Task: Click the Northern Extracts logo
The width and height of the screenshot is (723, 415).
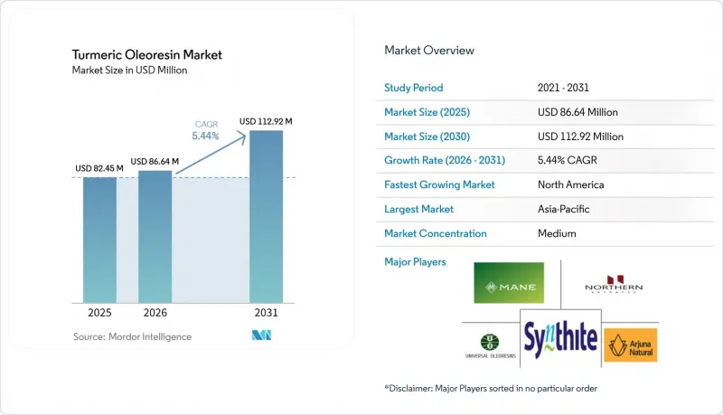Action: [614, 284]
